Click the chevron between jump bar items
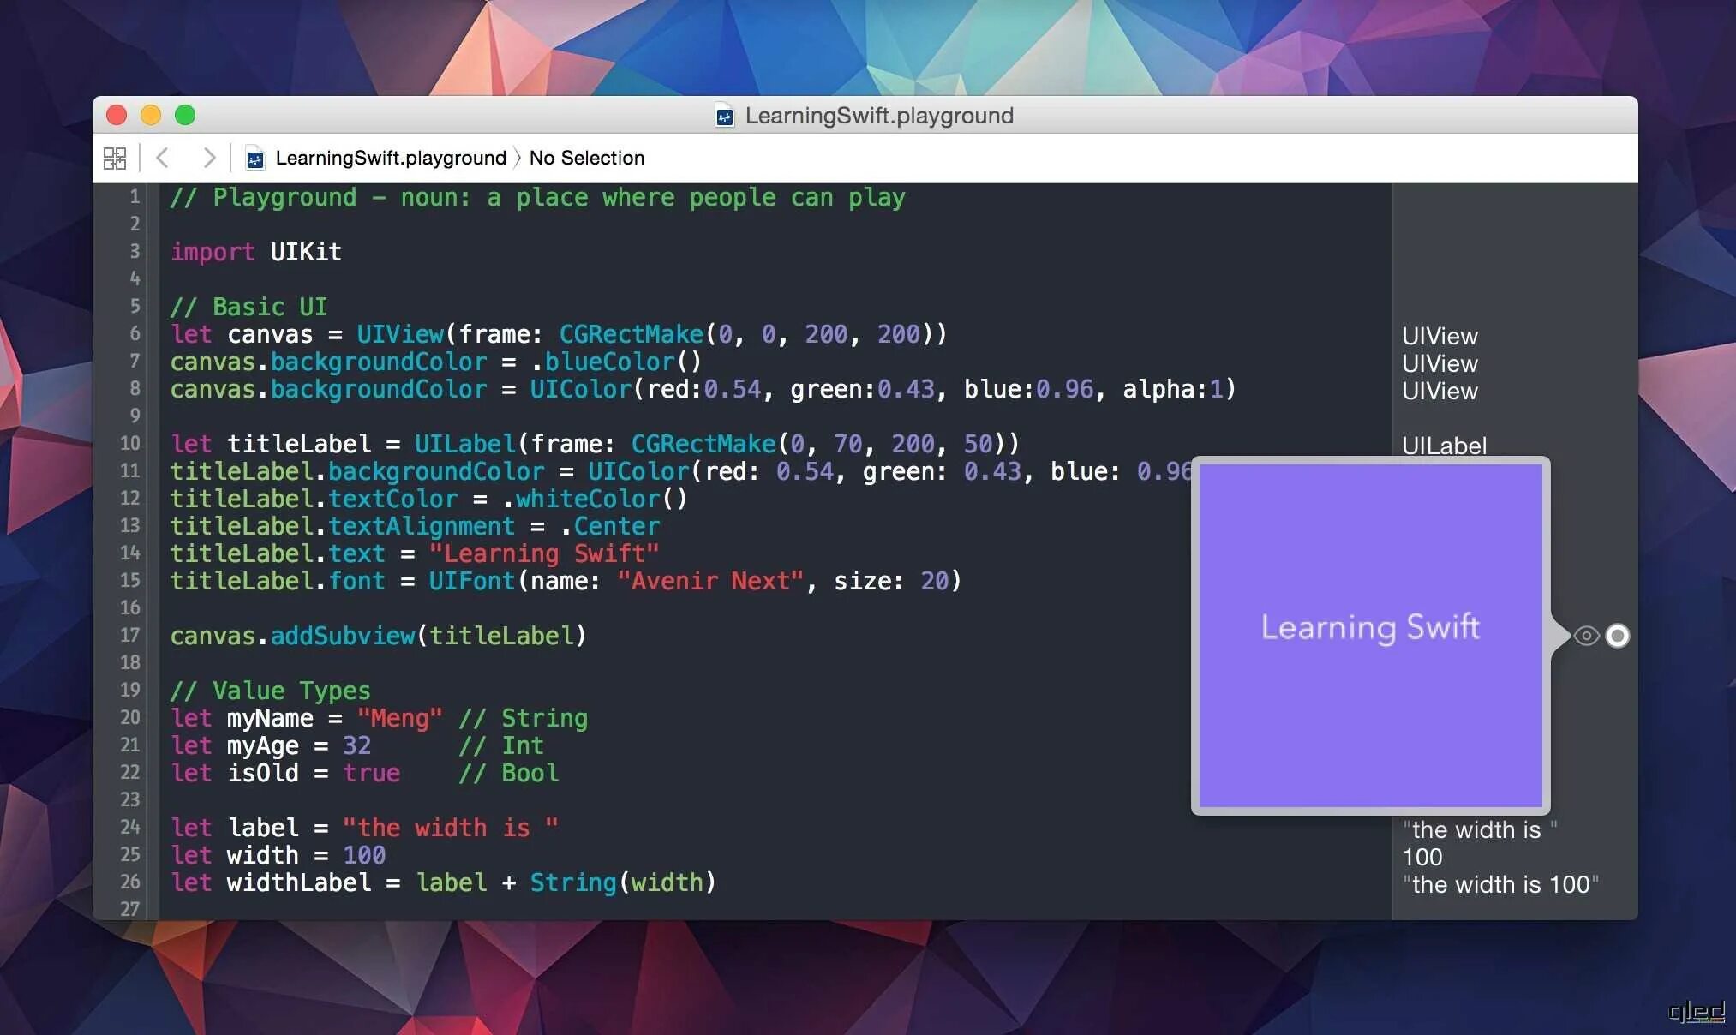The image size is (1736, 1035). [518, 159]
